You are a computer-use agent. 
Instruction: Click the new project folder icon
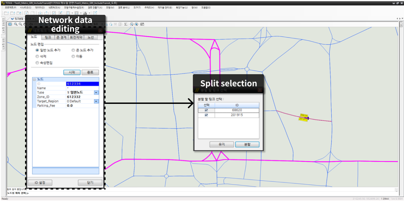click(x=6, y=13)
